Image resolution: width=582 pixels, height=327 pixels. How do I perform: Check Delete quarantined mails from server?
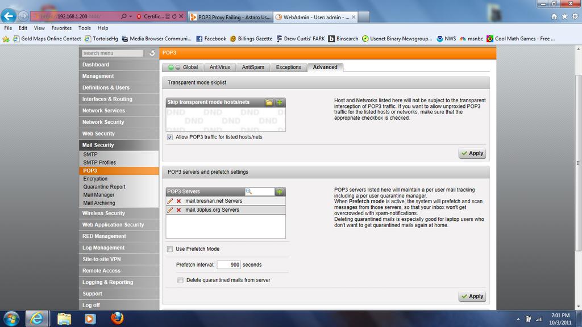(180, 280)
